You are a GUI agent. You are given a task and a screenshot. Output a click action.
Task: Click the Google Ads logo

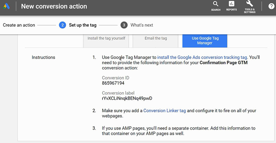[6, 7]
